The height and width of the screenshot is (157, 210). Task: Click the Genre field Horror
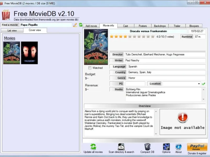point(167,78)
